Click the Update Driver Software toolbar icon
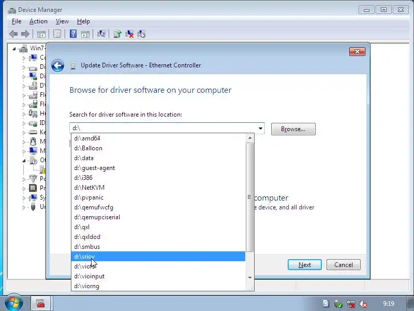 [117, 34]
